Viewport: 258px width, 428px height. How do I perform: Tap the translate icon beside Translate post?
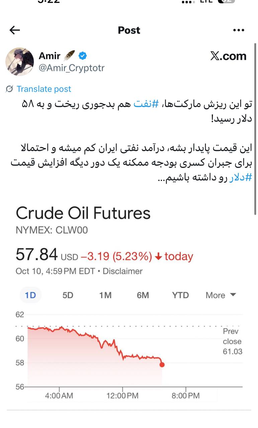pyautogui.click(x=10, y=89)
